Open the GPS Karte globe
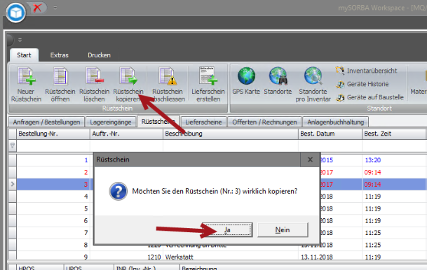The image size is (427, 270). pyautogui.click(x=246, y=81)
